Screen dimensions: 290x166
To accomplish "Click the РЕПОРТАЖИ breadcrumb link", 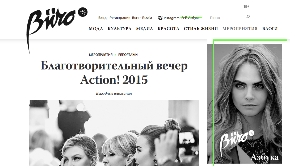I will tap(128, 55).
